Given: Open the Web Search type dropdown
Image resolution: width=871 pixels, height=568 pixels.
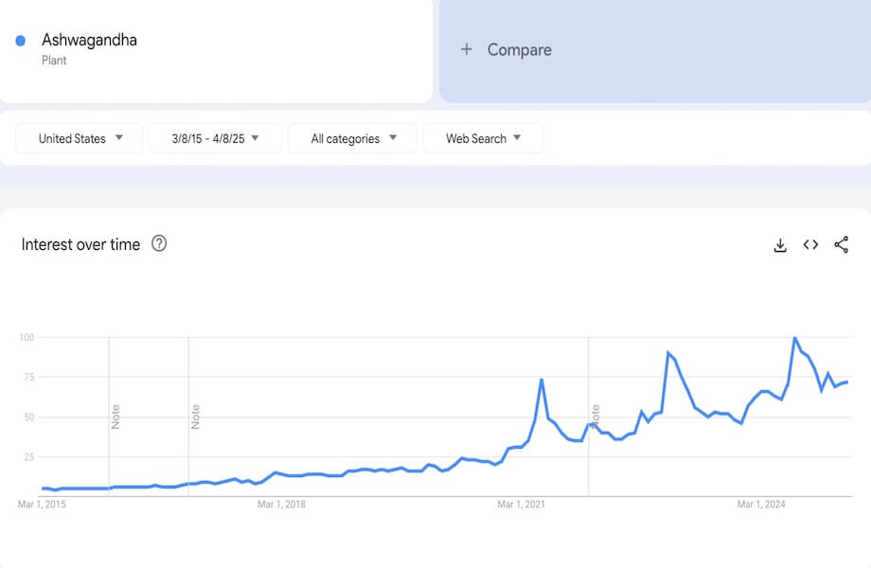Looking at the screenshot, I should 483,138.
